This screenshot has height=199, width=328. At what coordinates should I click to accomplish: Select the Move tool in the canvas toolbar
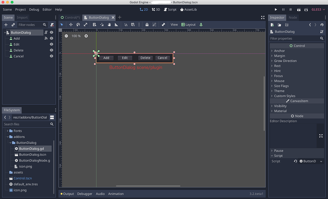coord(71,24)
